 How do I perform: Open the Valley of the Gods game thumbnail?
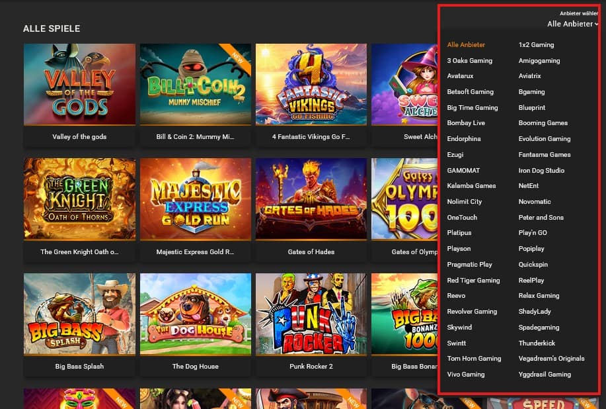(x=79, y=84)
